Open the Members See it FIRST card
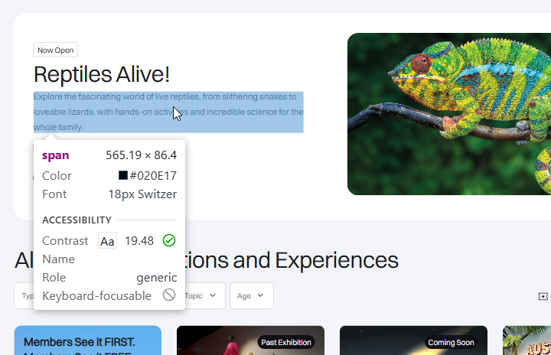Viewport: 551px width, 355px height. [88, 340]
